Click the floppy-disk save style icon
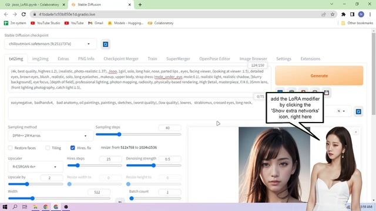 coord(327,93)
